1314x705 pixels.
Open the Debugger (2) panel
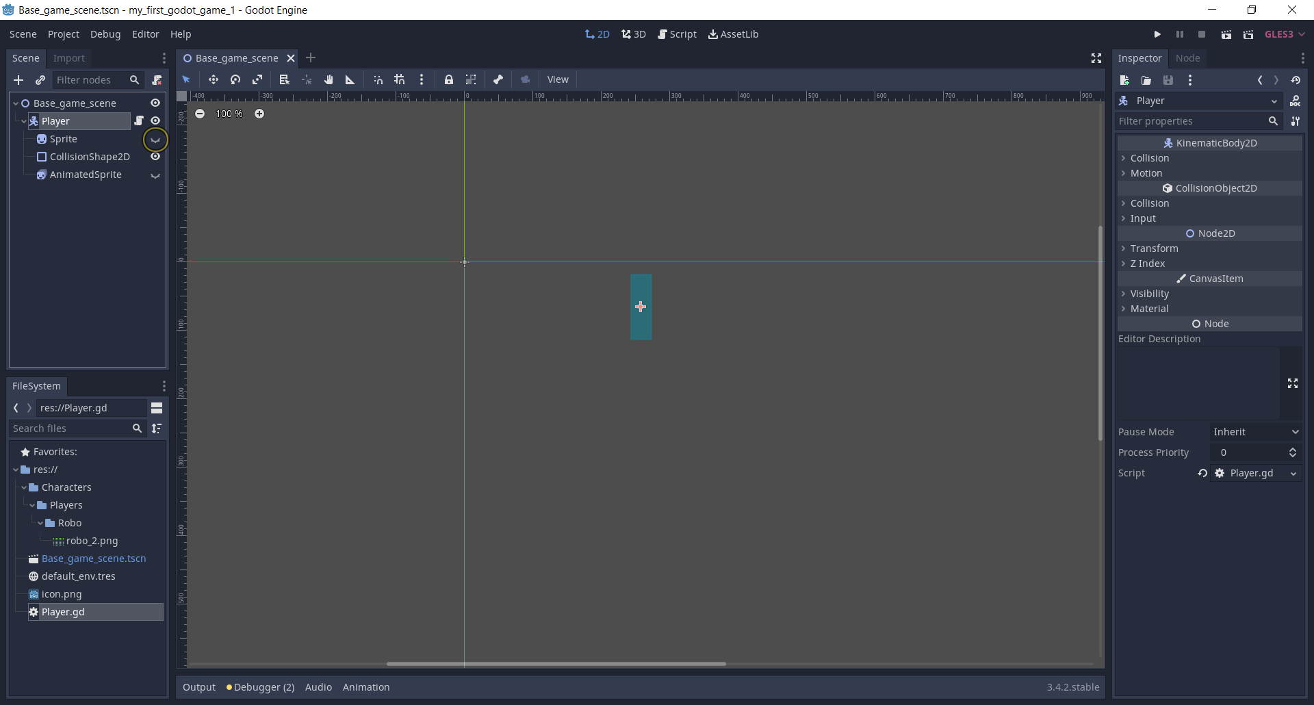pyautogui.click(x=260, y=687)
